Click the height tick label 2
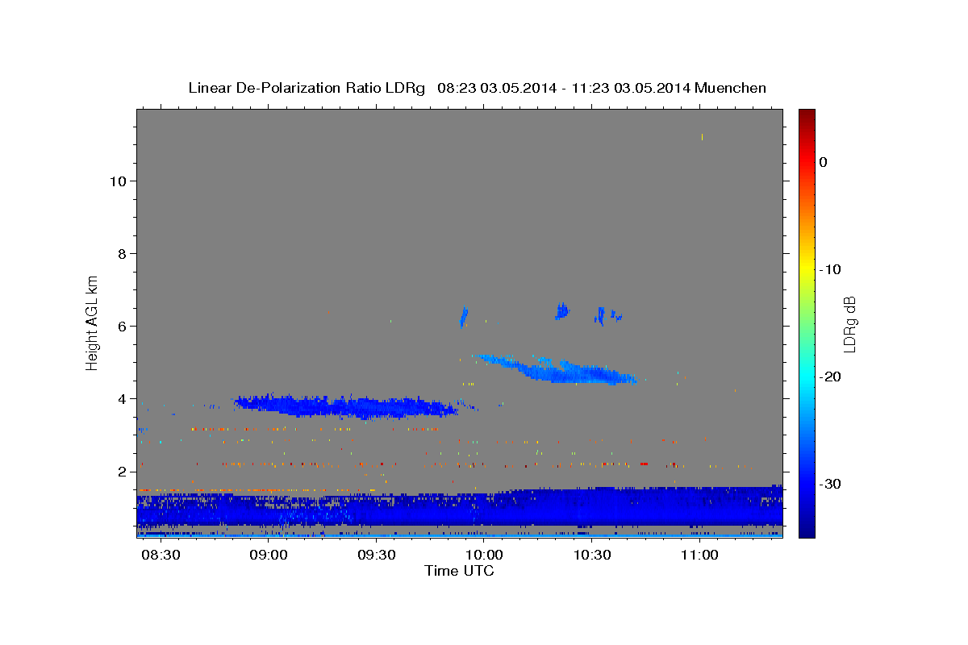 [x=122, y=472]
